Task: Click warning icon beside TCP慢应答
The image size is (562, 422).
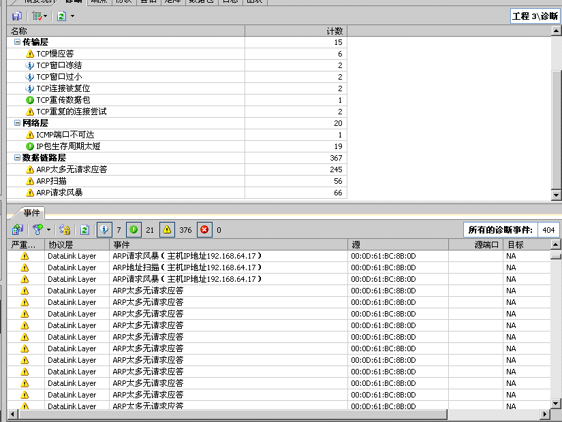Action: [x=30, y=54]
